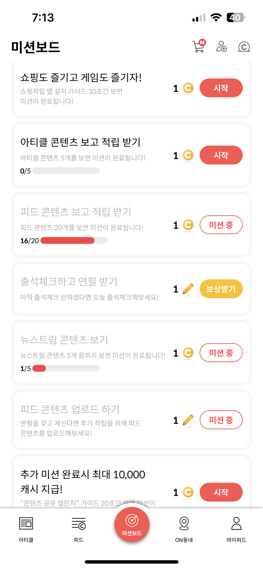Screen dimensions: 263x569
Task: Tap the coin icon on shopping game mission
Action: [x=188, y=88]
